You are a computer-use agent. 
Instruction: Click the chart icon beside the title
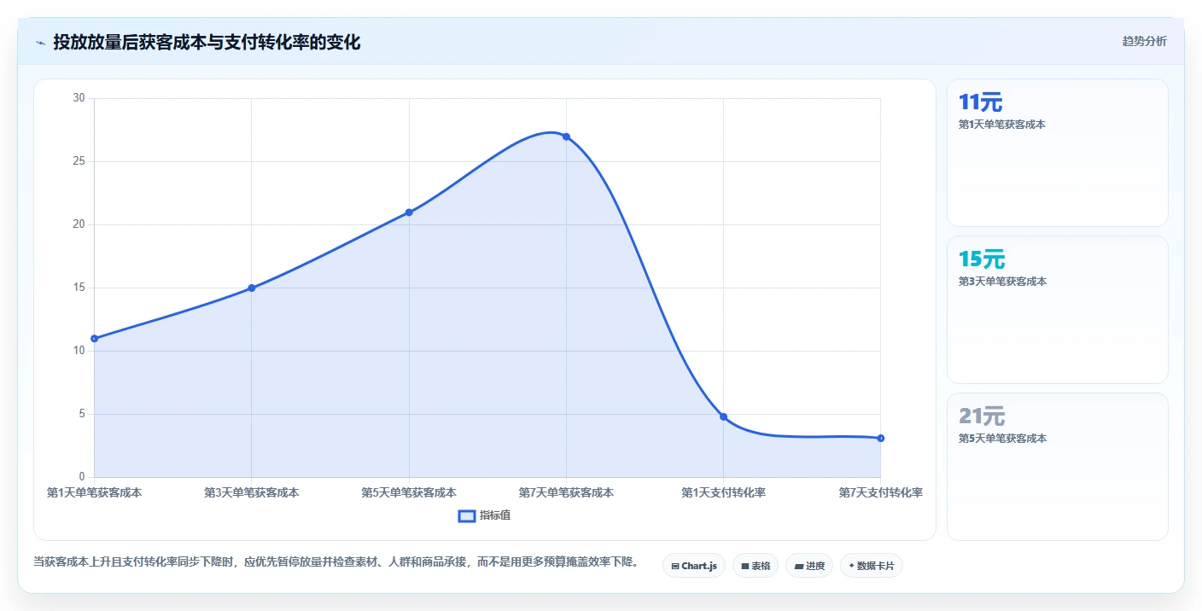[x=40, y=43]
